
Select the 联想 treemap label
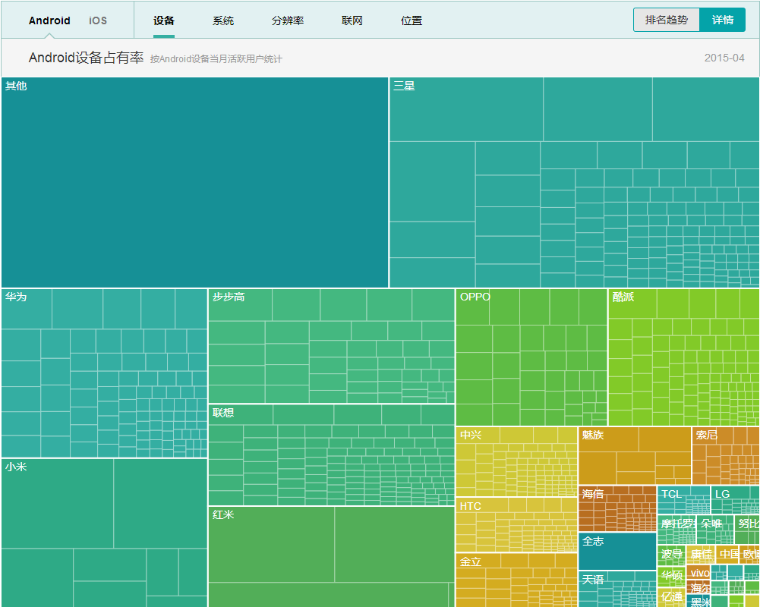point(223,413)
